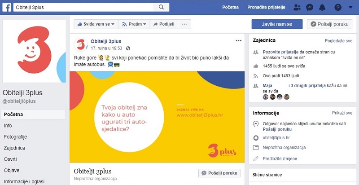Click 'Pošalji poruku' button in page header
This screenshot has width=359, height=185.
(x=329, y=24)
